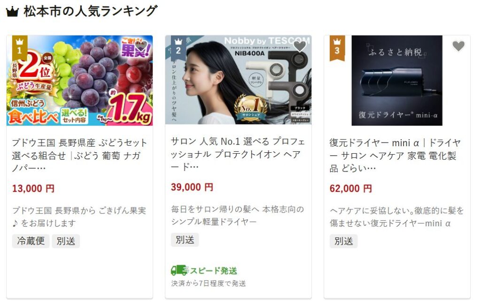
Task: Open the 復元ドライヤー mini-α product image
Action: tap(397, 81)
